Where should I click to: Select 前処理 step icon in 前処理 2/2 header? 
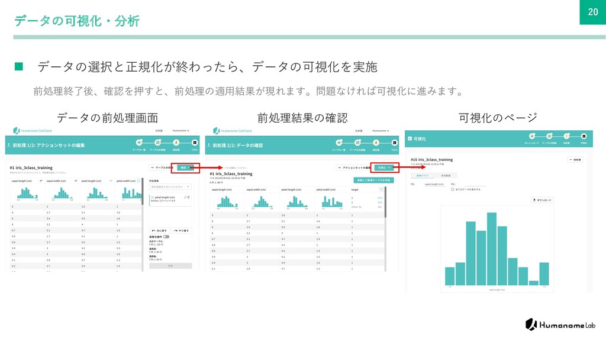point(376,143)
